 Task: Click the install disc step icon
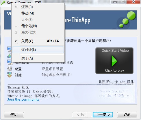click(x=9, y=55)
